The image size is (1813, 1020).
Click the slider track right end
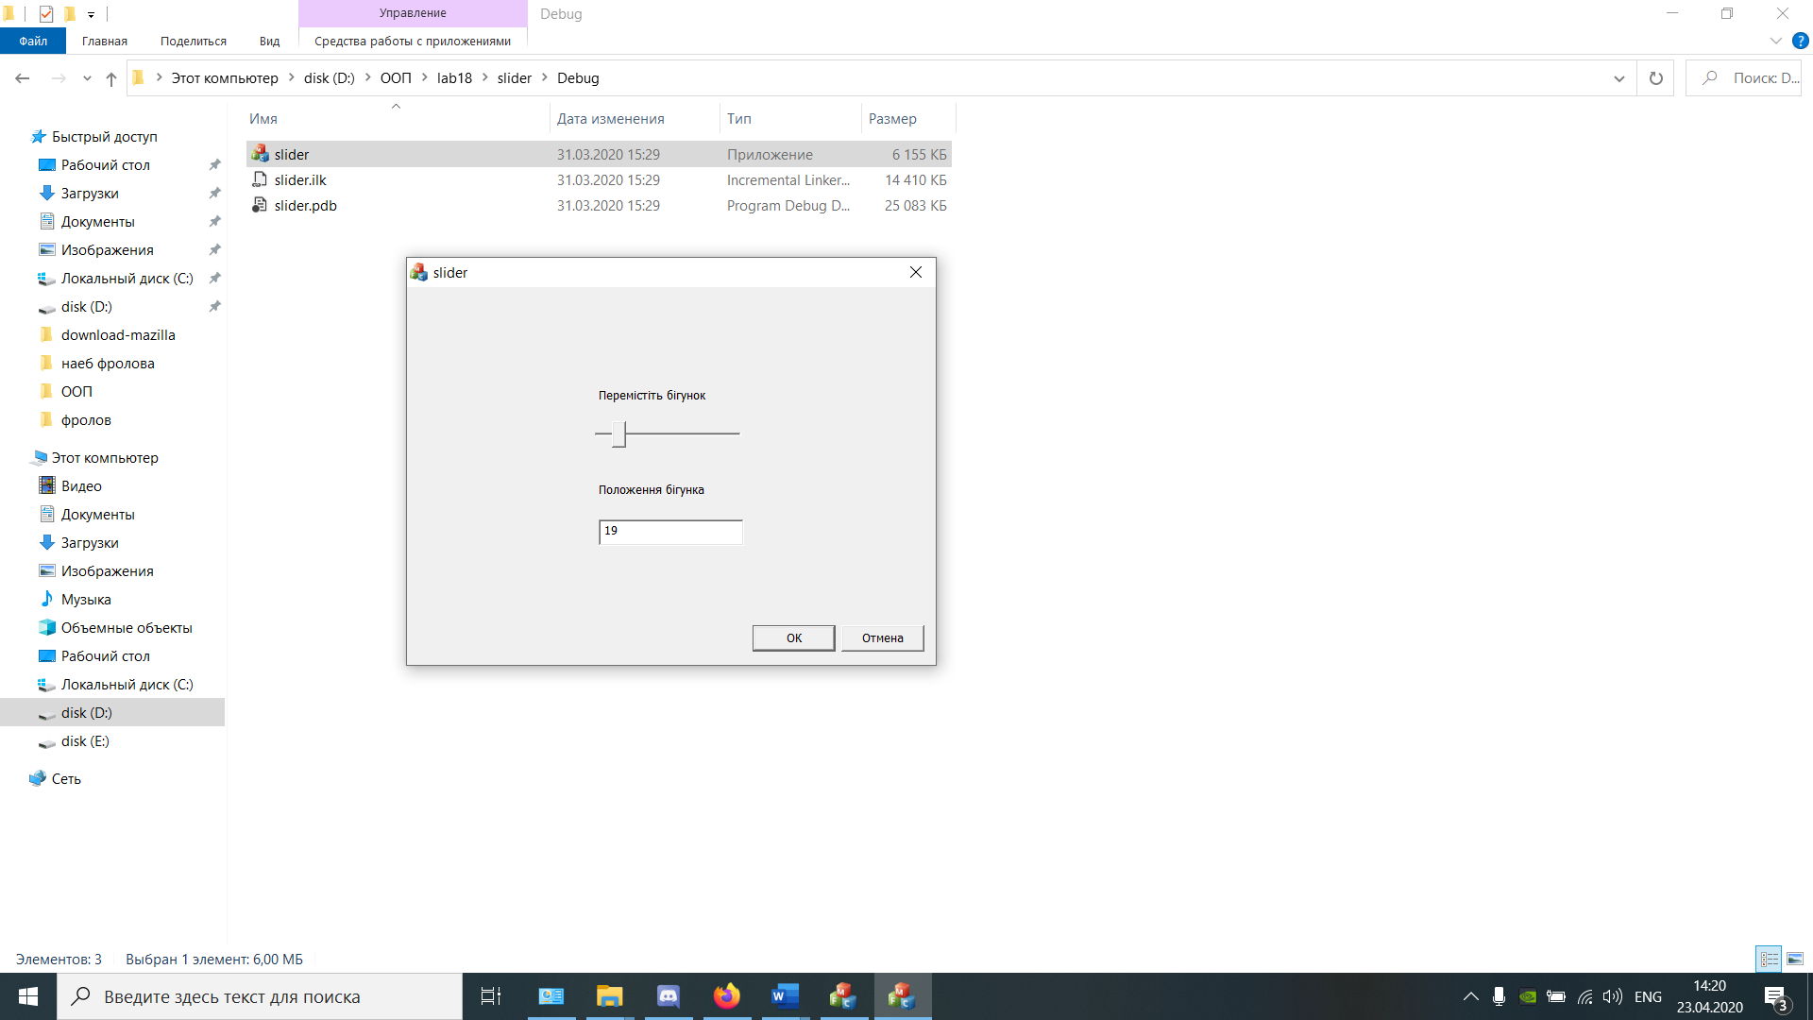[737, 433]
